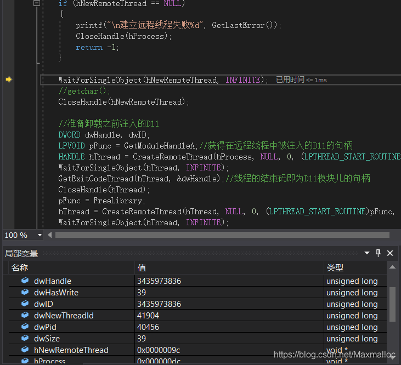Click the dwHandle variable cube icon
This screenshot has height=365, width=401.
tap(25, 281)
